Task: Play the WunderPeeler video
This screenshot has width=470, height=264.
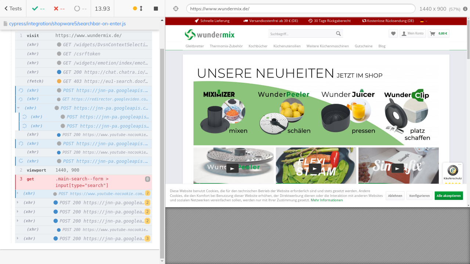Action: coord(232,168)
